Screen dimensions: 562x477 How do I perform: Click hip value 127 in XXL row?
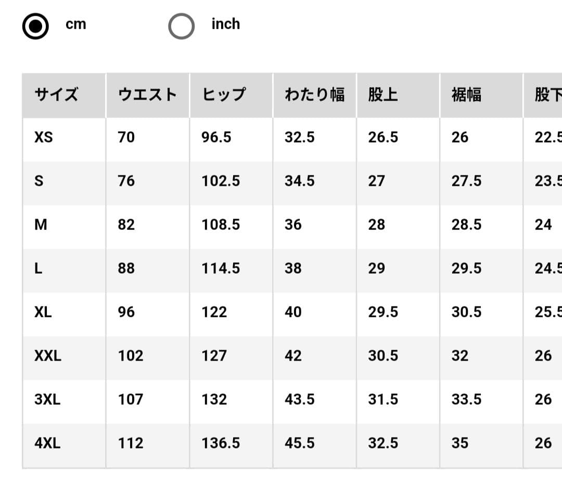point(214,356)
